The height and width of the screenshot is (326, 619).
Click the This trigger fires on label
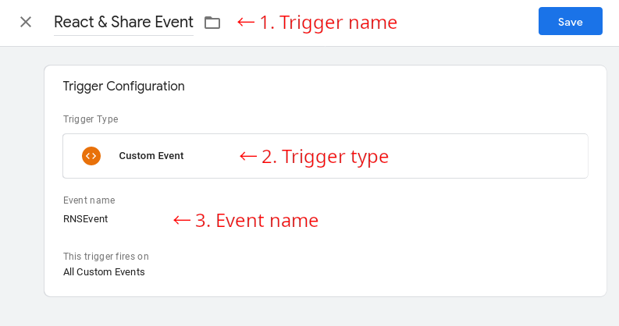pos(106,257)
